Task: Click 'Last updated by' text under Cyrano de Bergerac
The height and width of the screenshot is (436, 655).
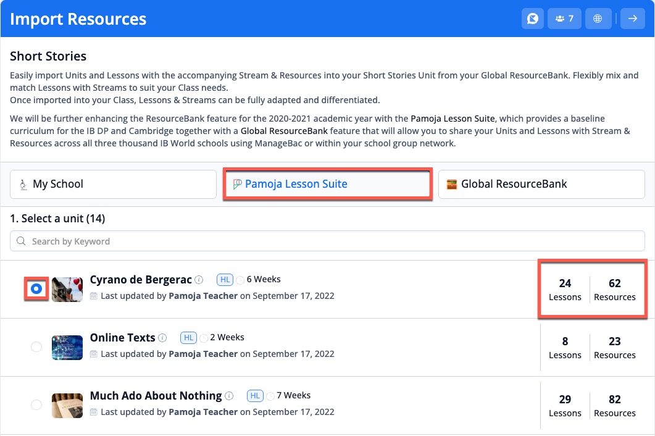Action: tap(133, 296)
